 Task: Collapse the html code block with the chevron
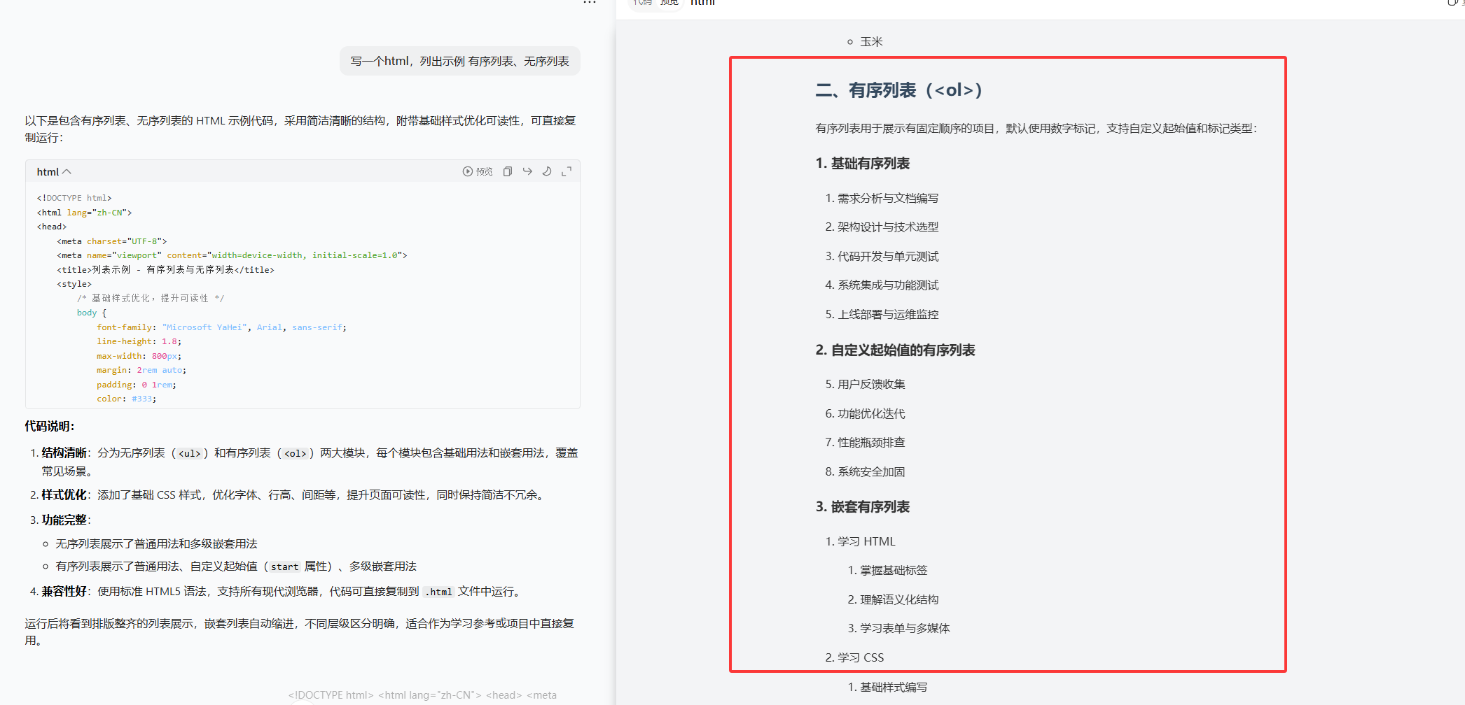click(67, 171)
